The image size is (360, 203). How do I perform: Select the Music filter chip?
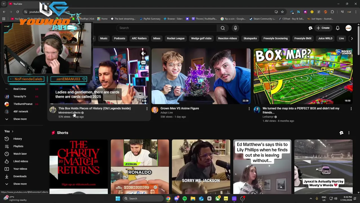104,38
